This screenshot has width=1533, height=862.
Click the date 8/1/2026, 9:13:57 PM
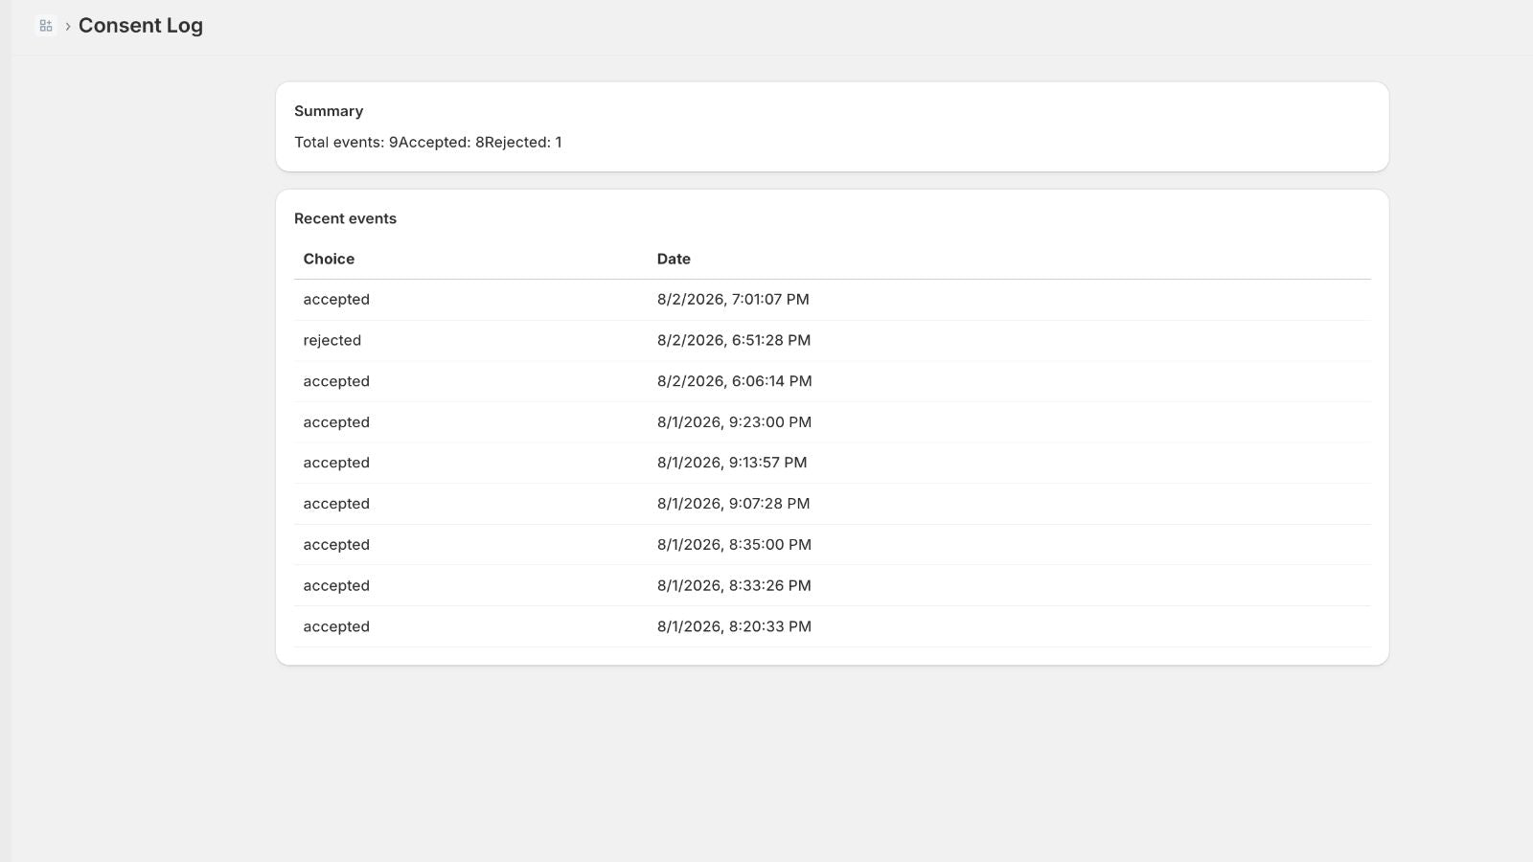tap(732, 463)
